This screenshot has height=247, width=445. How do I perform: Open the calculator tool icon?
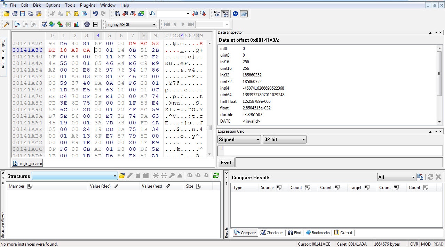[x=95, y=24]
